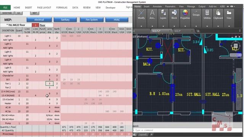Open the Groups panel icon
The height and width of the screenshot is (137, 244).
click(x=196, y=11)
